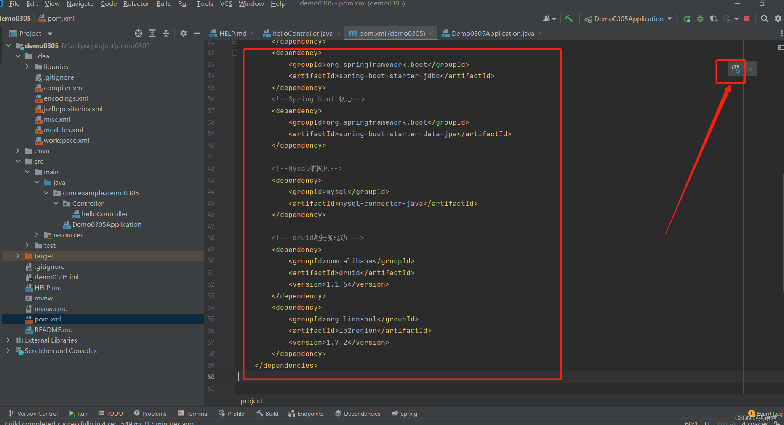Open the Dependencies tool window
Viewport: 784px width, 425px height.
point(357,414)
